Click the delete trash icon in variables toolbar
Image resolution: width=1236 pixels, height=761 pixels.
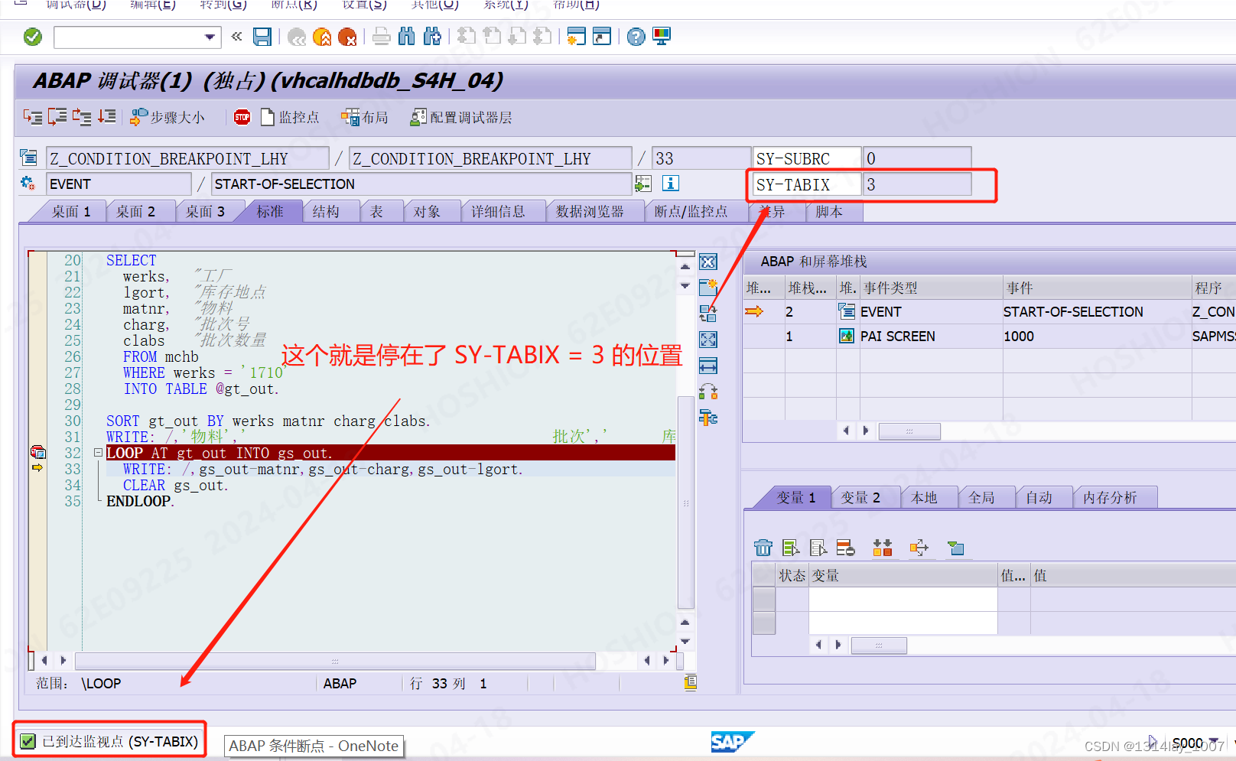click(x=763, y=548)
